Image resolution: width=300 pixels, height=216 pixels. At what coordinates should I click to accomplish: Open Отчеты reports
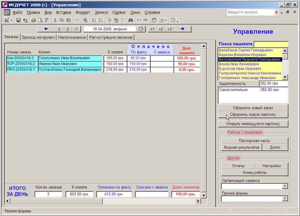click(x=238, y=166)
